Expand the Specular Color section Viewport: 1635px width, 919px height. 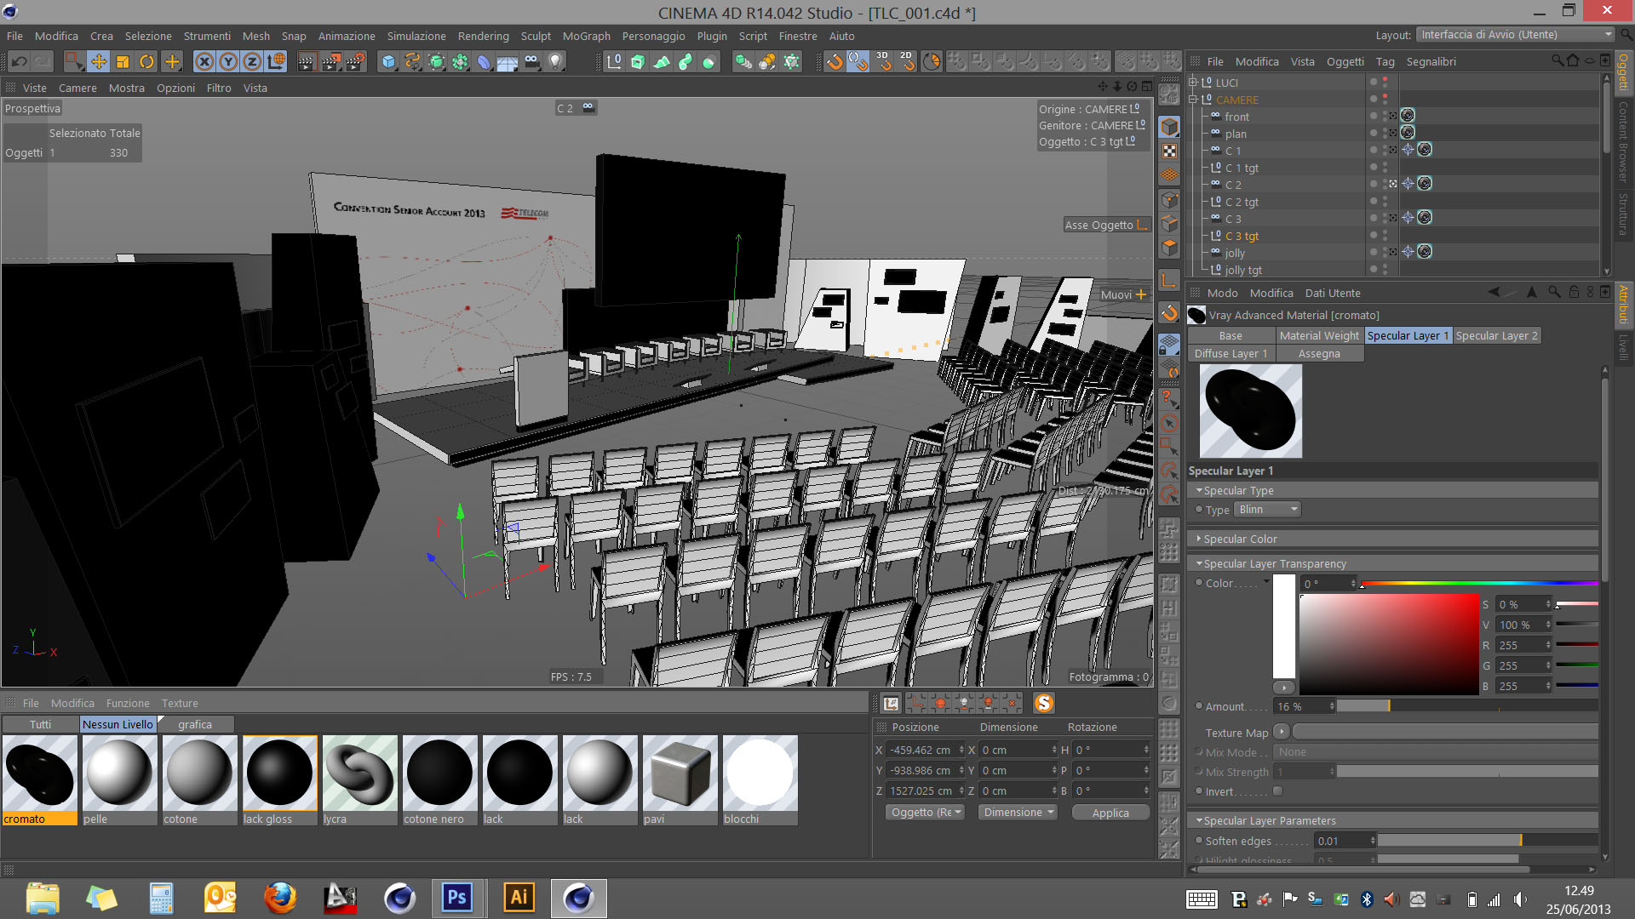[1240, 539]
